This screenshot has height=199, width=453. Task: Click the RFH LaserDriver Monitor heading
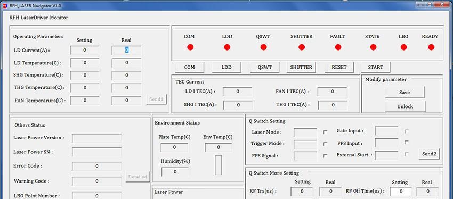[39, 18]
